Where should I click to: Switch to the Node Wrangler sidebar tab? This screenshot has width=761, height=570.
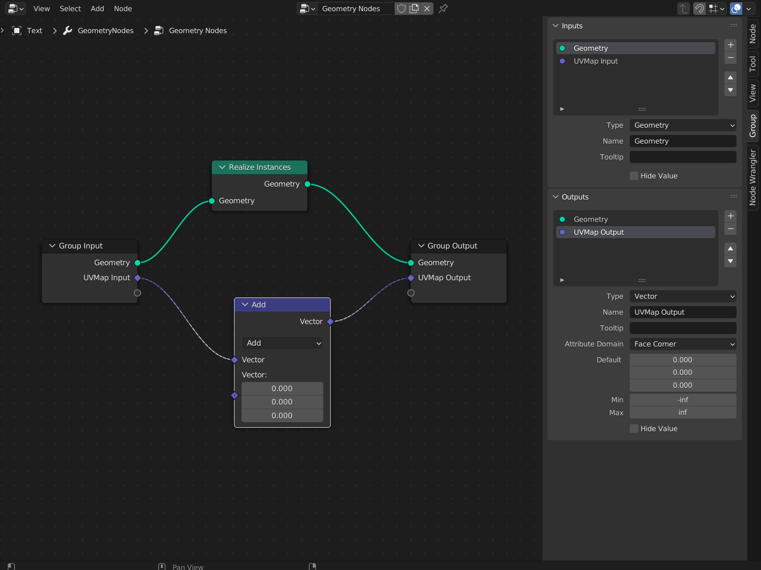[753, 178]
